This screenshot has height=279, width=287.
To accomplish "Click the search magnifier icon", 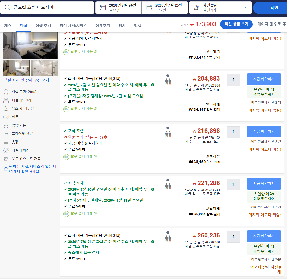I will 7,8.
